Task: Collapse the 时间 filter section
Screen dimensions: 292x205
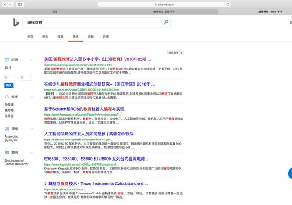Action: pyautogui.click(x=31, y=59)
